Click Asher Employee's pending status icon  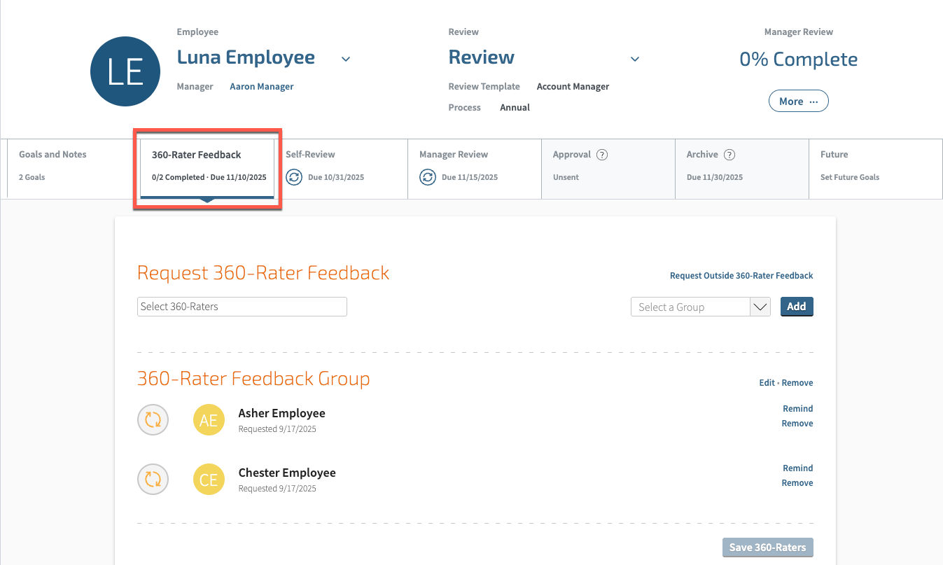153,419
